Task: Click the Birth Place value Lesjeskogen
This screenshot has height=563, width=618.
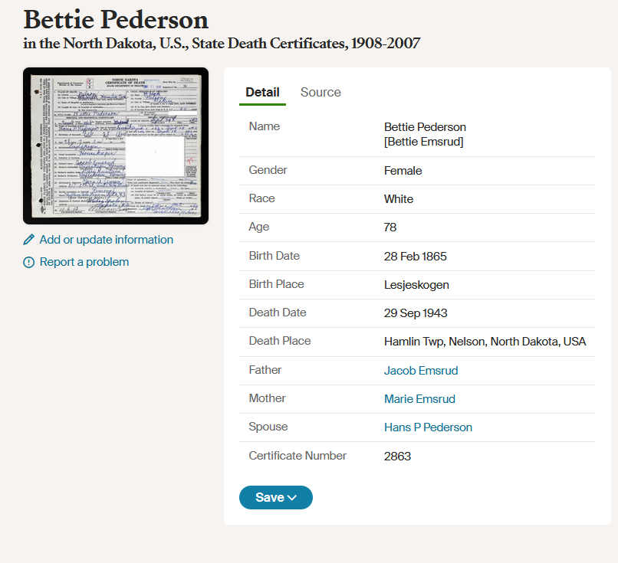Action: (416, 284)
